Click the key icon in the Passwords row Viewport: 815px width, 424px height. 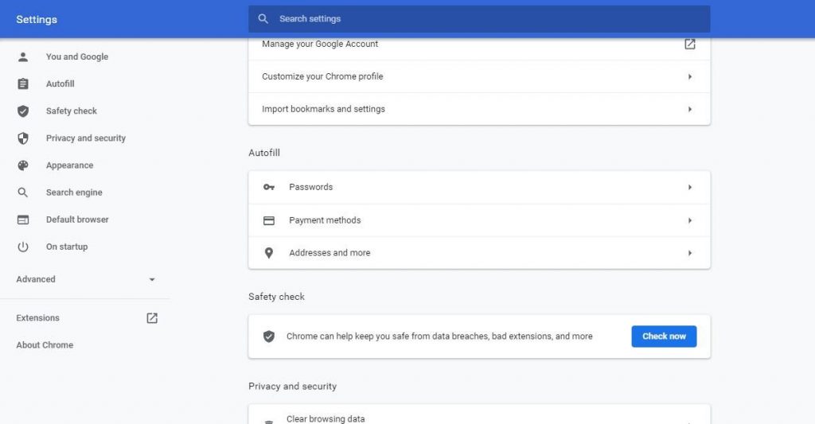click(269, 187)
